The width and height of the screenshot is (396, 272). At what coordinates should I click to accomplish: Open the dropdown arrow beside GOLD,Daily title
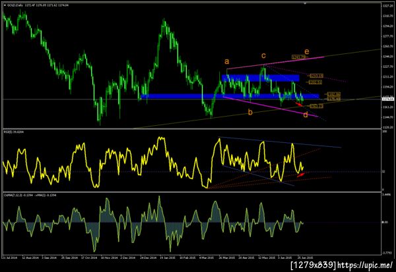point(5,5)
